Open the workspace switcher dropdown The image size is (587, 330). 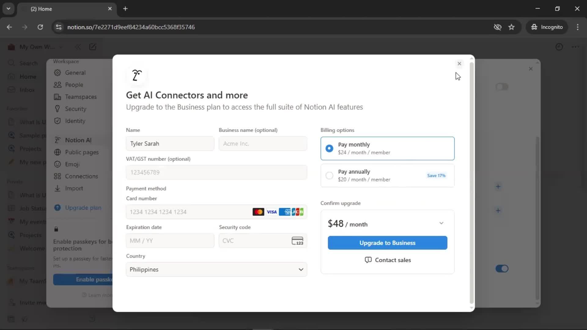[35, 47]
